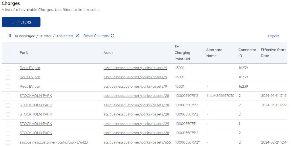Check the row with NLLMS52657030
Viewport: 291px width, 147px height.
[8, 96]
